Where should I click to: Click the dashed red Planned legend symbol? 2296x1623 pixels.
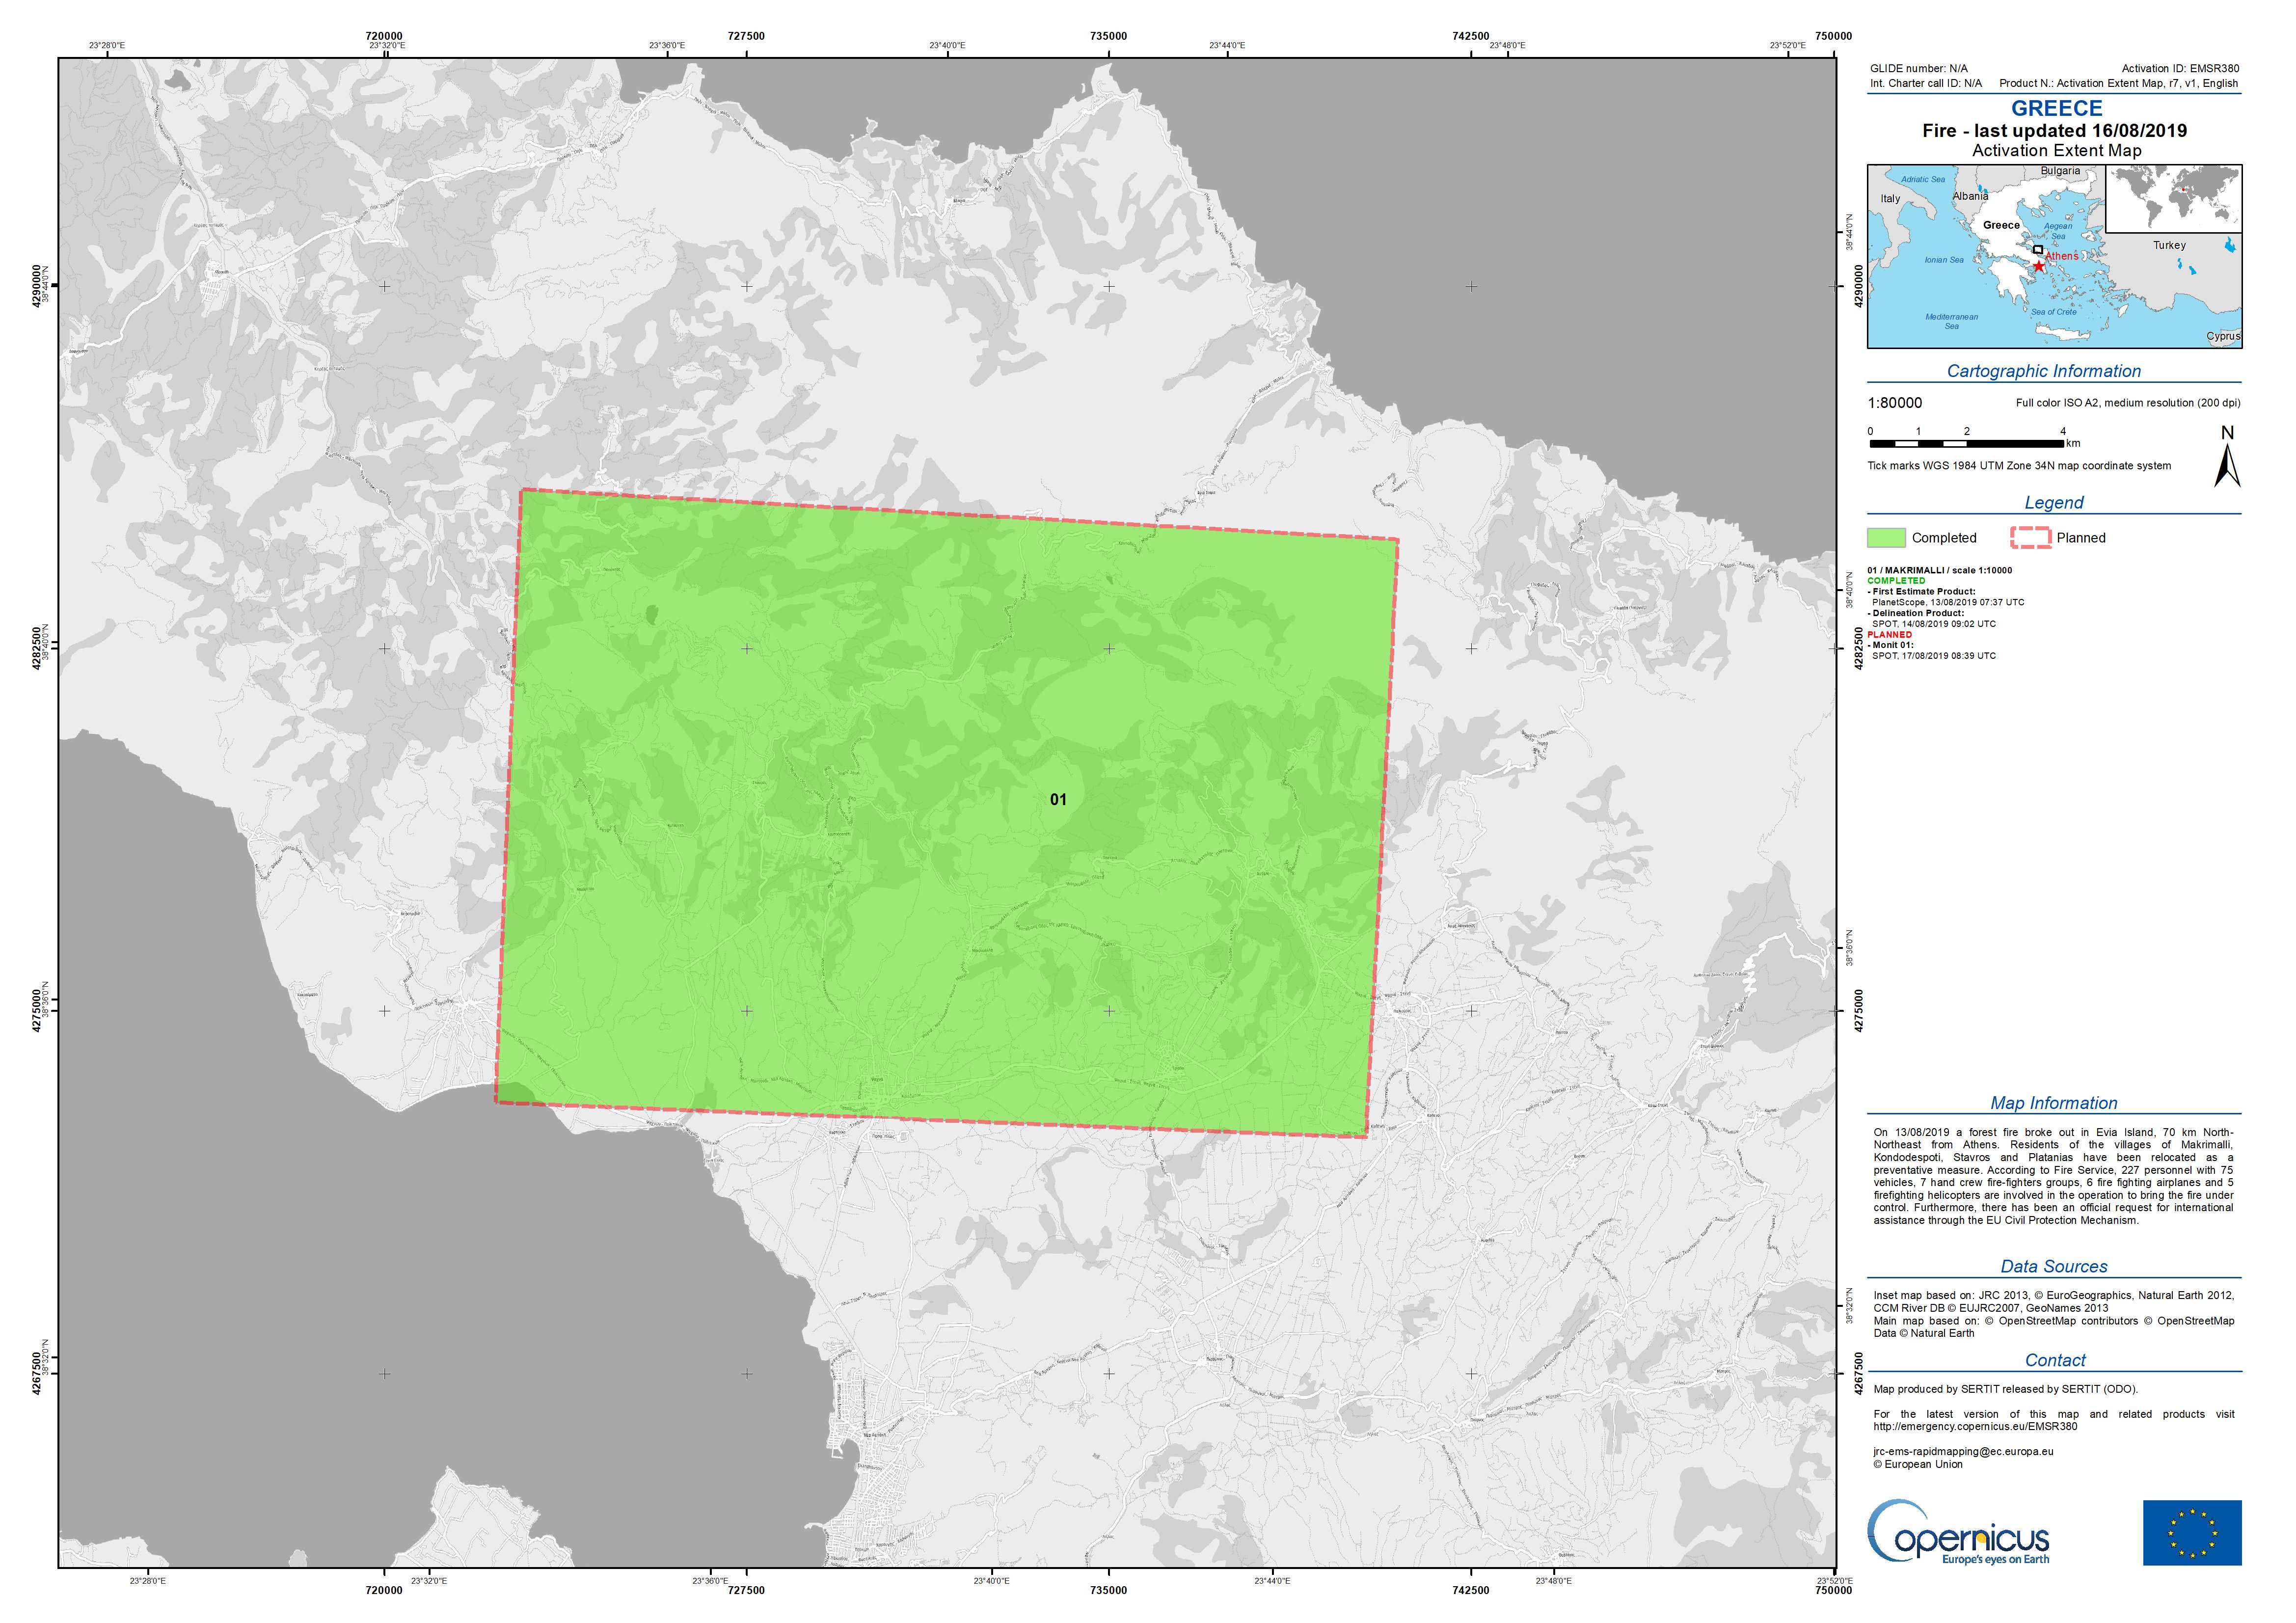[x=2030, y=538]
